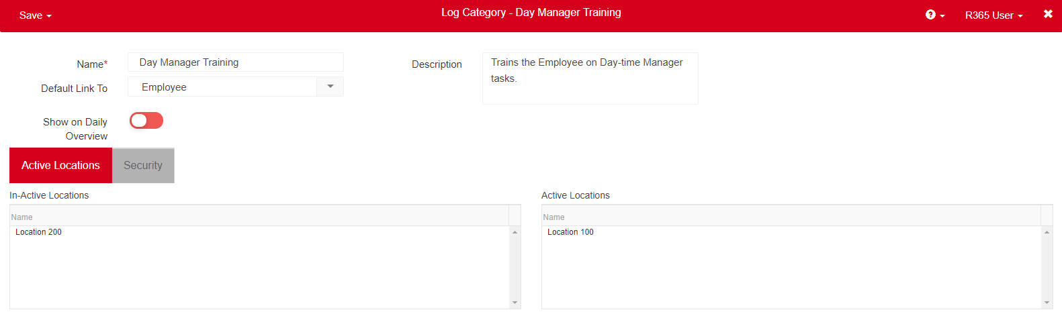Open the help question mark menu
The width and height of the screenshot is (1062, 316).
(x=935, y=15)
